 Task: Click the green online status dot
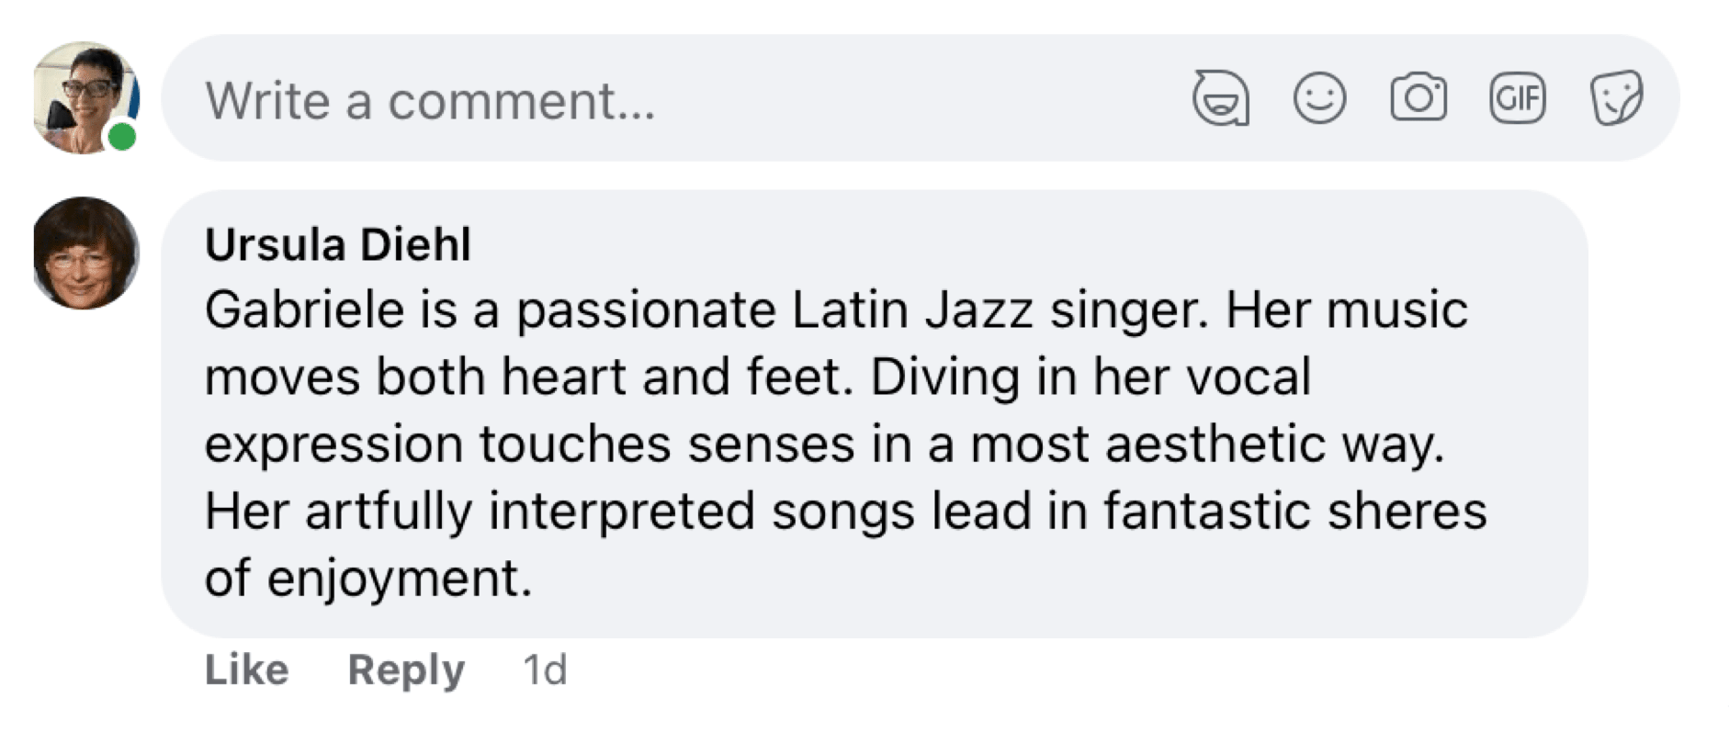(122, 138)
